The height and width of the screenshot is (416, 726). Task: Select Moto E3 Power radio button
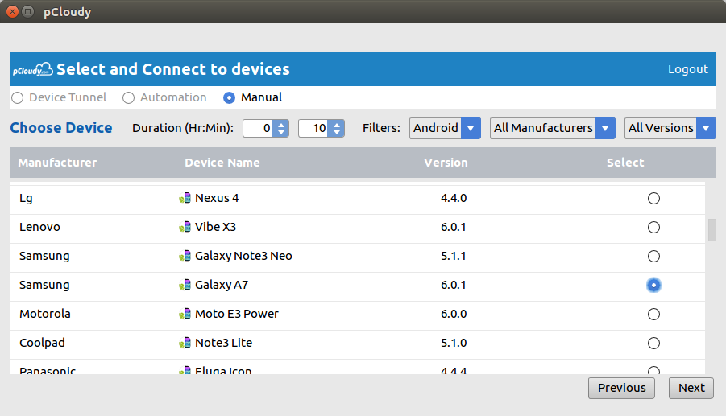pyautogui.click(x=653, y=315)
